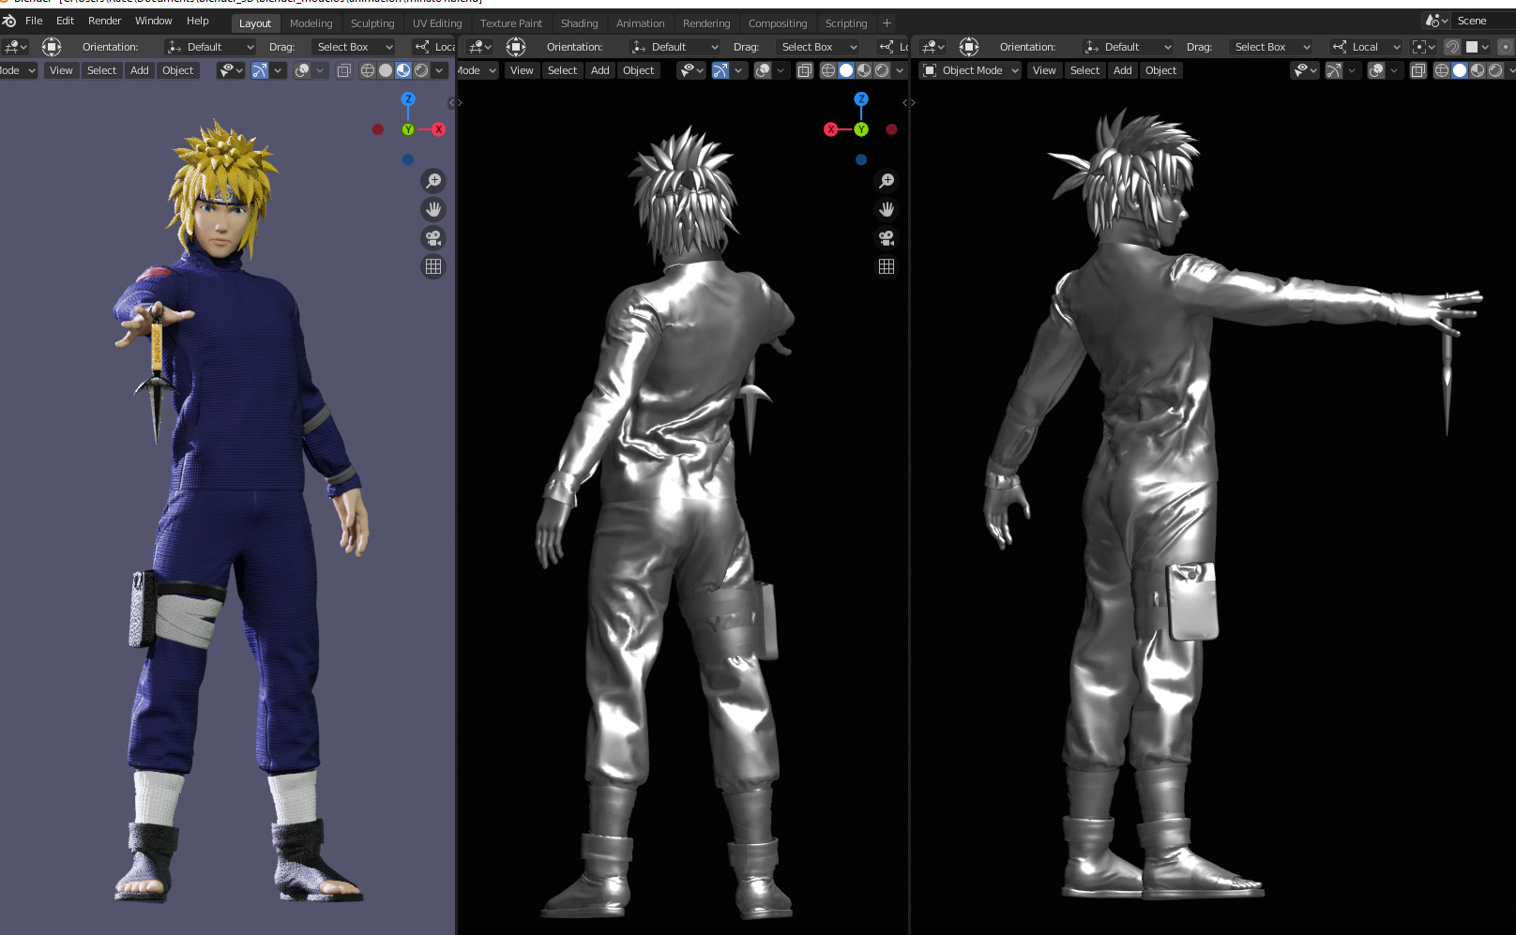Click the Z axis on left viewport gizmo
This screenshot has width=1516, height=935.
pos(408,98)
